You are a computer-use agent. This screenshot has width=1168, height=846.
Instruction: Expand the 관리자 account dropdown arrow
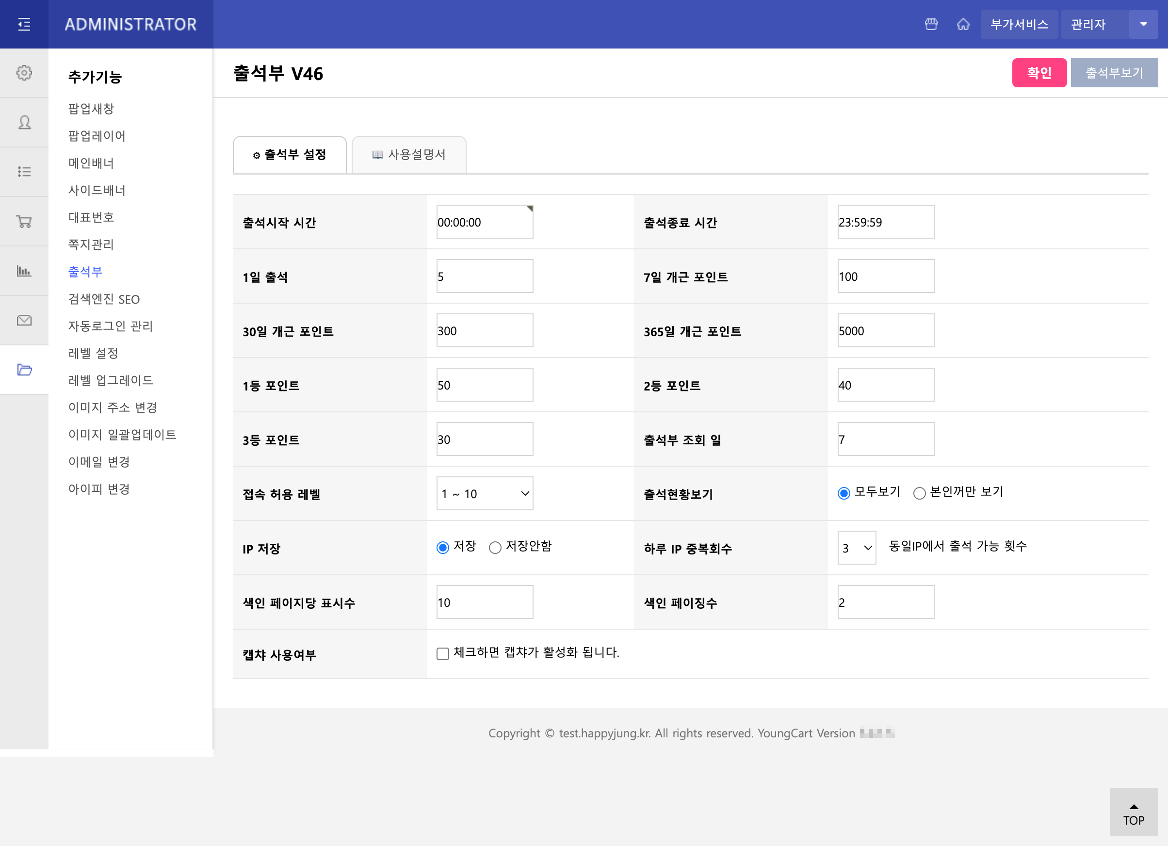tap(1143, 24)
